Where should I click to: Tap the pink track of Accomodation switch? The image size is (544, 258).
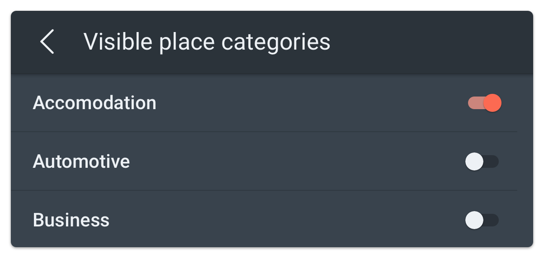coord(475,103)
